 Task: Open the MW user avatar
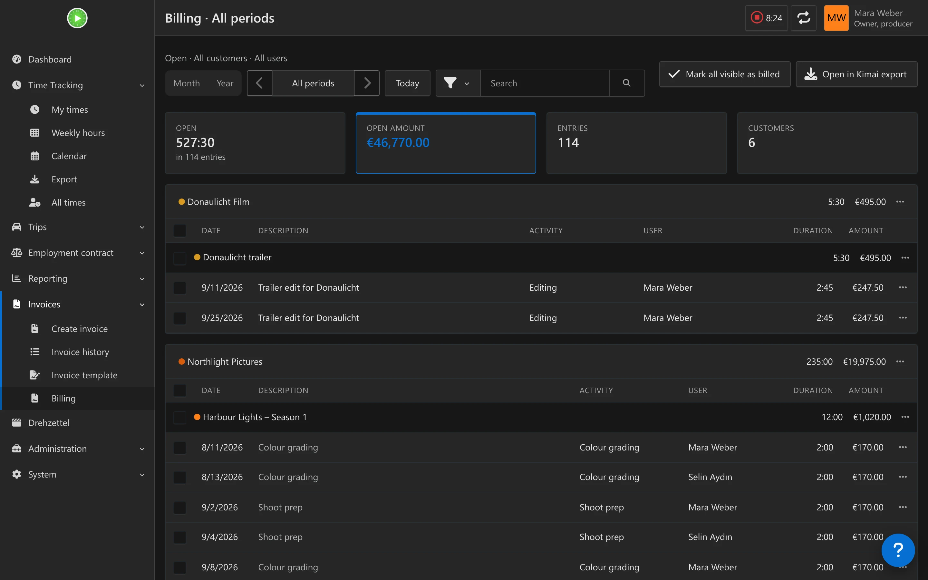tap(836, 18)
